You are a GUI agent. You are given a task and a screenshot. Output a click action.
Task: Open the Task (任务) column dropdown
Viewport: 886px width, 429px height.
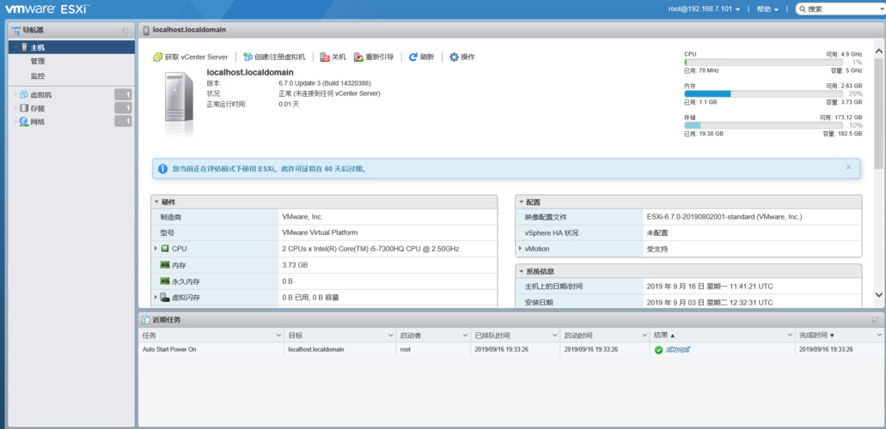278,335
